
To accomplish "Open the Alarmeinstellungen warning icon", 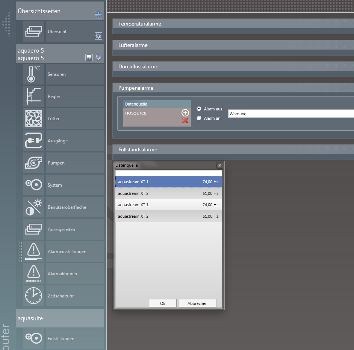I will pyautogui.click(x=34, y=251).
